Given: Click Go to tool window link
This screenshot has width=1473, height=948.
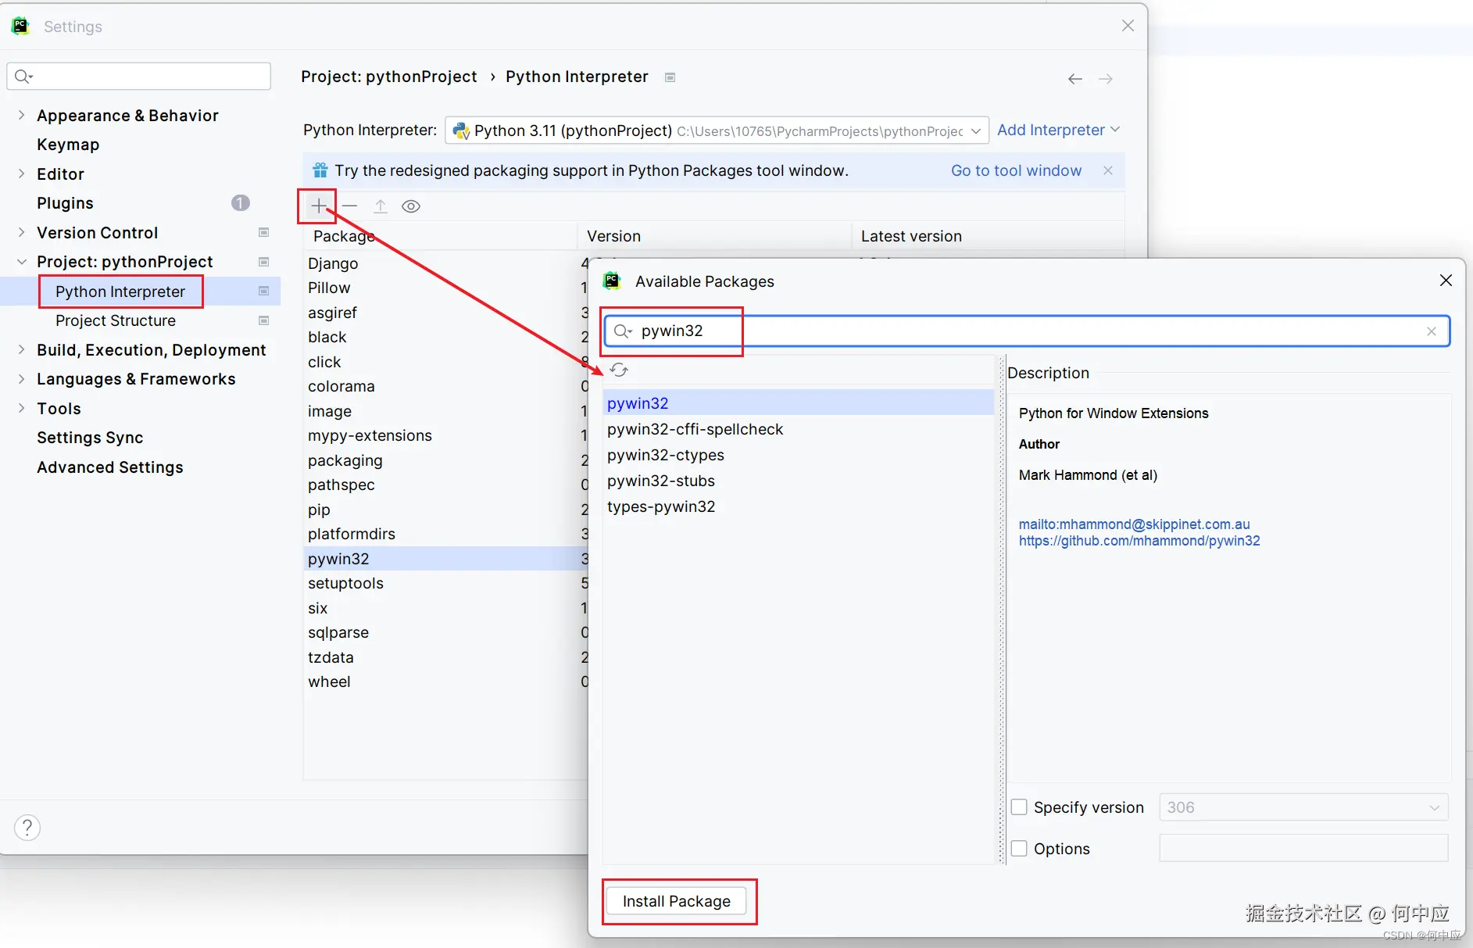Looking at the screenshot, I should point(1016,170).
